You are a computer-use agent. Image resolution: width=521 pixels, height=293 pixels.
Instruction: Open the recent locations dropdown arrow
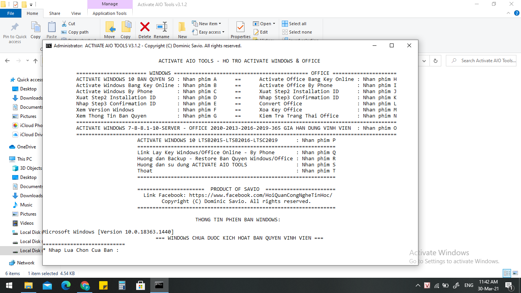click(x=27, y=61)
